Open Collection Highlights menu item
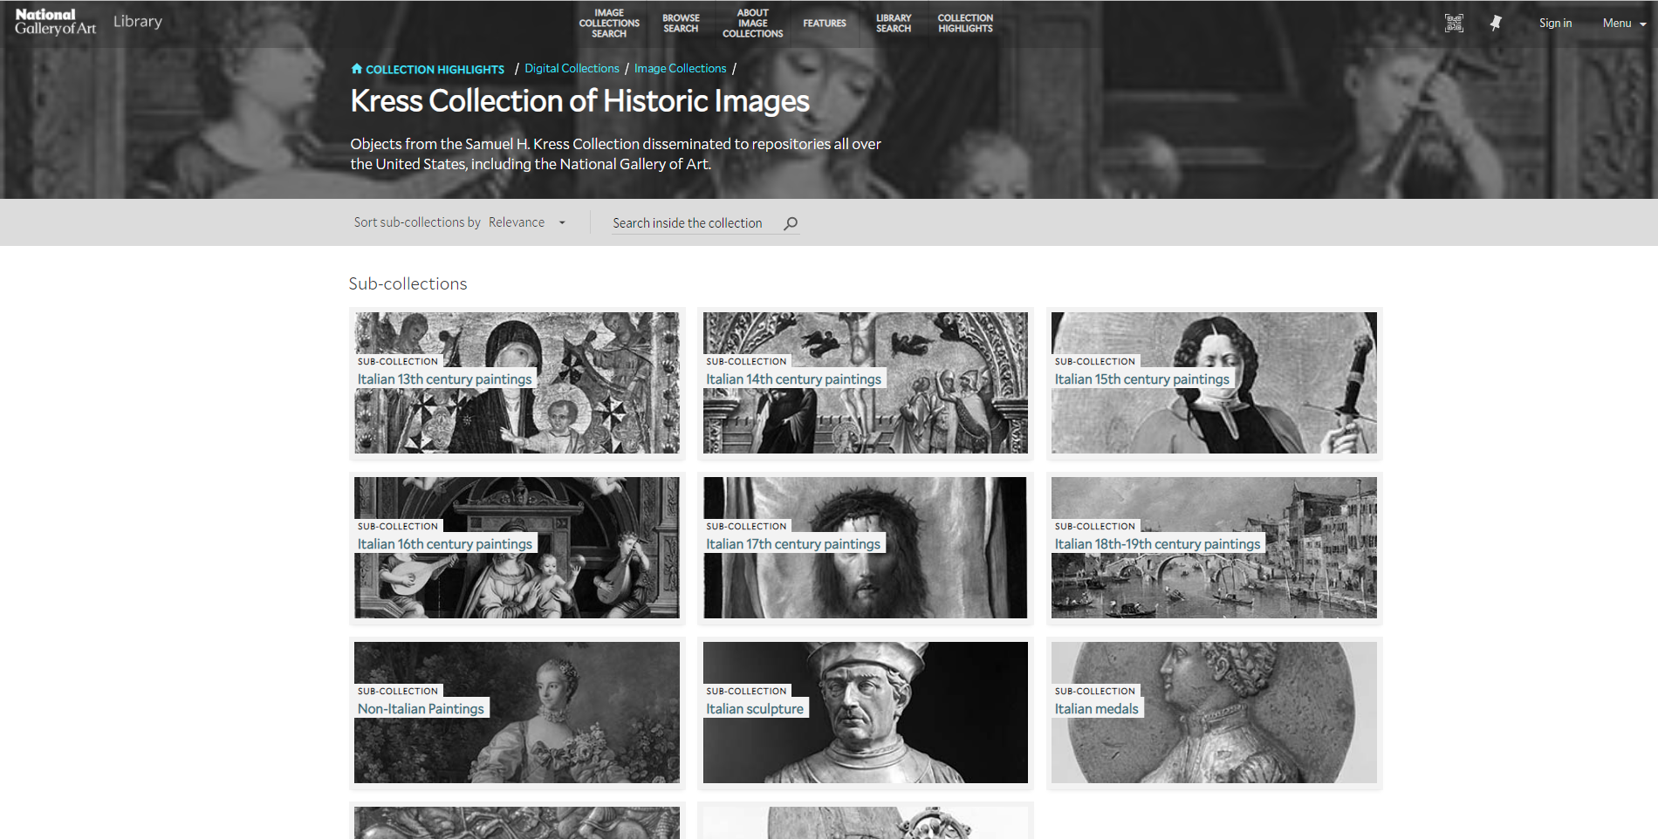 coord(965,24)
